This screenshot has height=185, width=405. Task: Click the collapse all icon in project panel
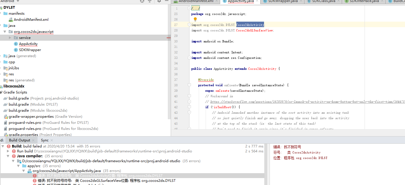150,1
